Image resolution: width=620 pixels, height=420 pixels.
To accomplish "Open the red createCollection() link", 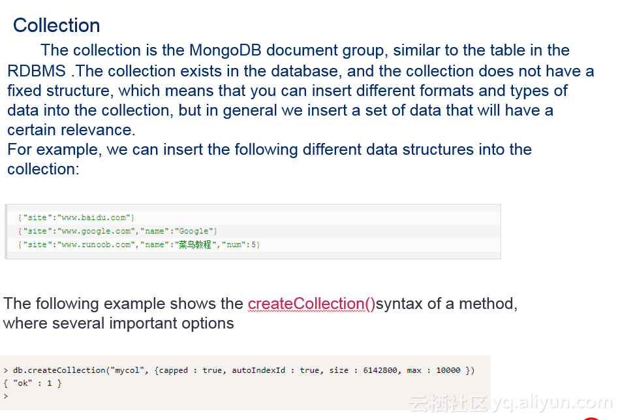I will 311,304.
